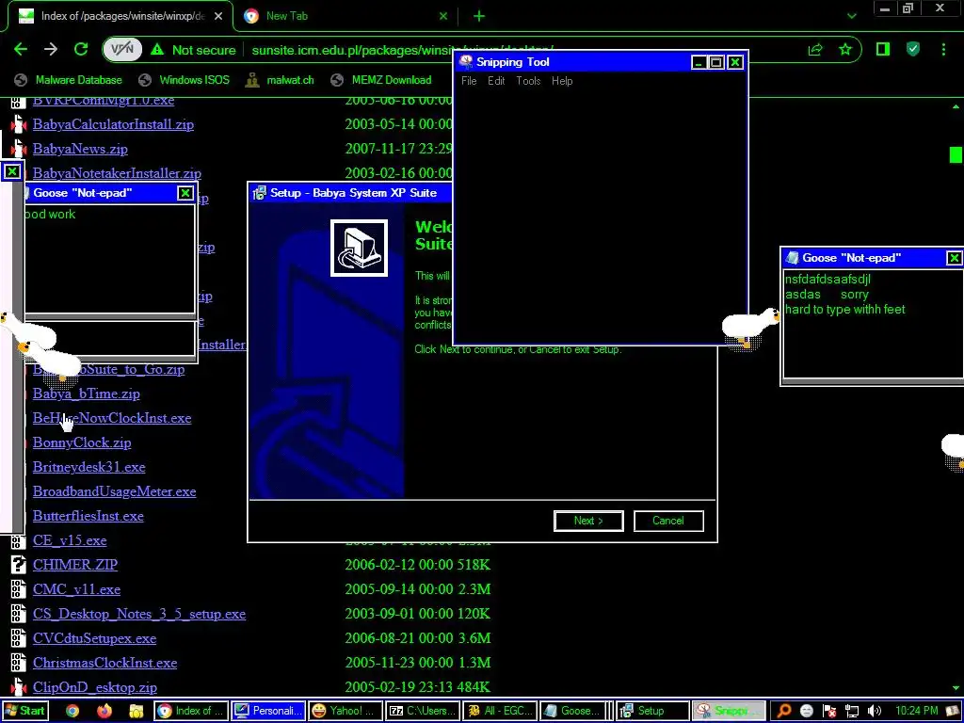Open Snipping Tool Edit menu
Viewport: 964px width, 723px height.
[496, 81]
